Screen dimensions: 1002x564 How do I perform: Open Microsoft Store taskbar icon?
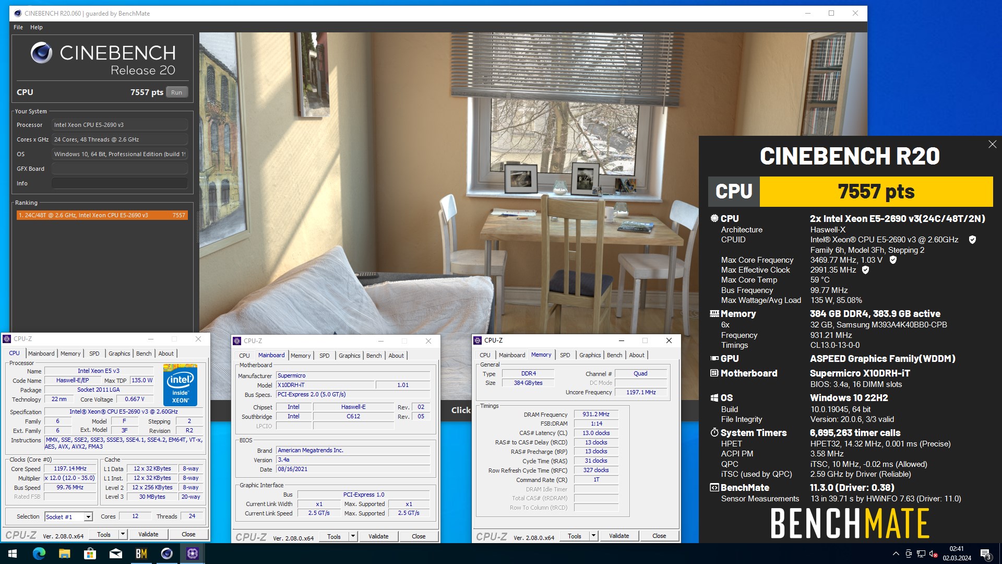[90, 554]
